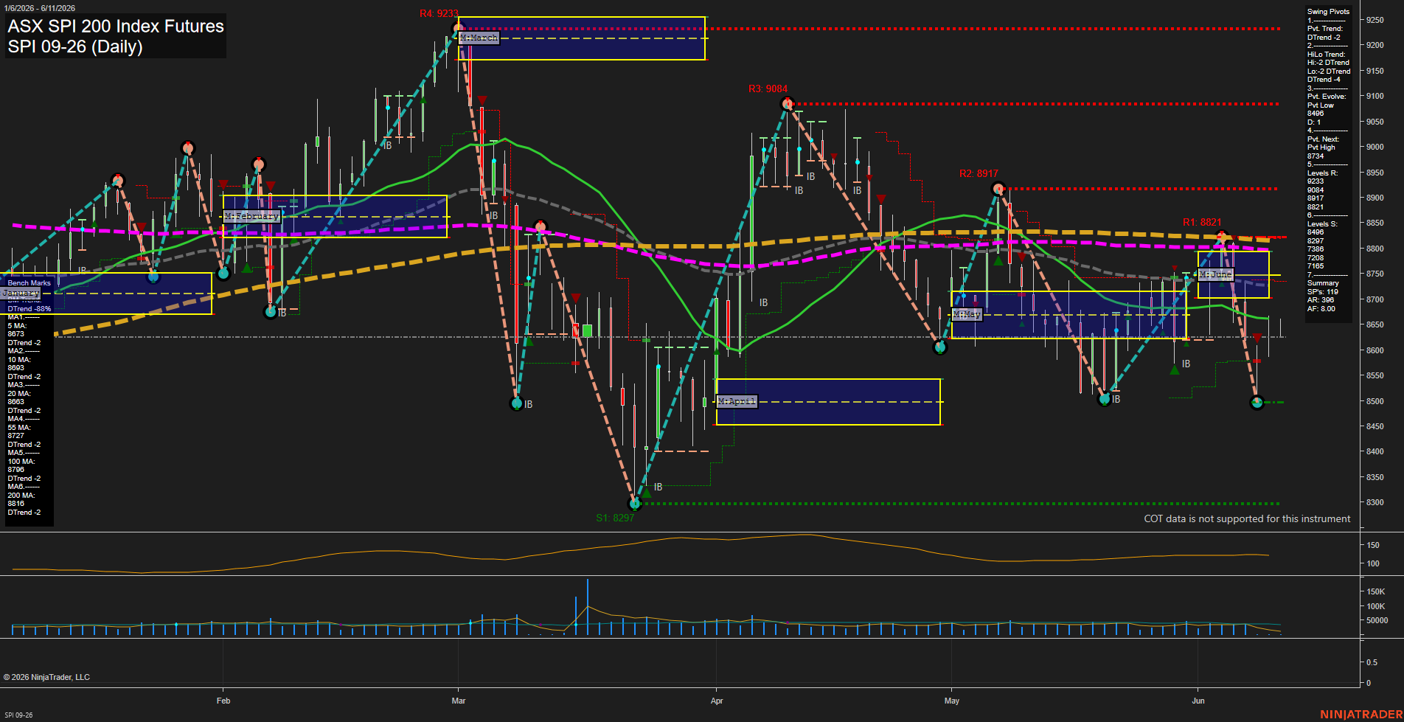Click the swing high pivot marker at R2
Image resolution: width=1404 pixels, height=722 pixels.
[998, 189]
